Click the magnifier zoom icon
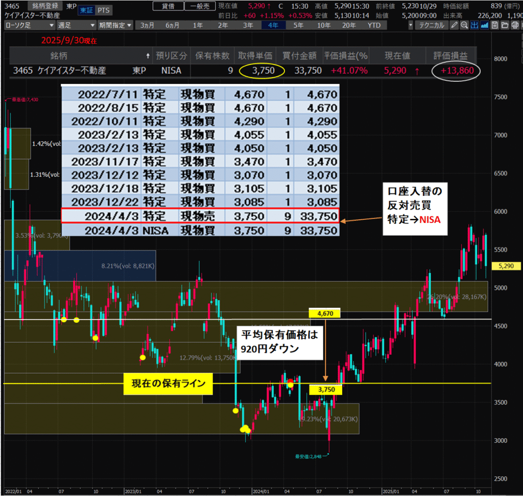This screenshot has width=523, height=496. tap(464, 25)
